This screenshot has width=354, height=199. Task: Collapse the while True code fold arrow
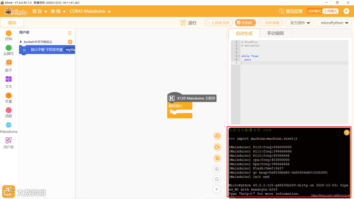pyautogui.click(x=239, y=56)
